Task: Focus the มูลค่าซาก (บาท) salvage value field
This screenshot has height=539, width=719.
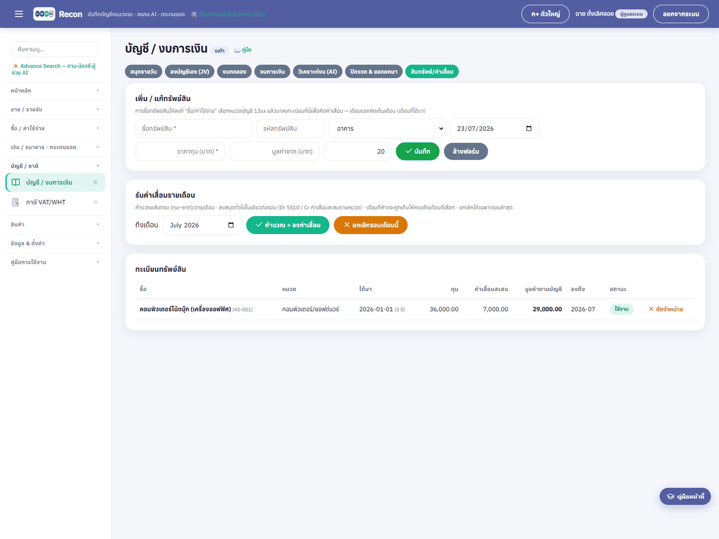Action: coord(275,151)
